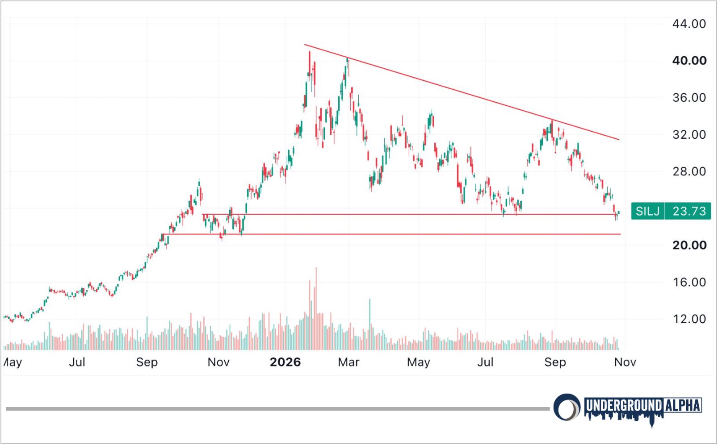
Task: Click the 12.00 price axis label
Action: 689,319
